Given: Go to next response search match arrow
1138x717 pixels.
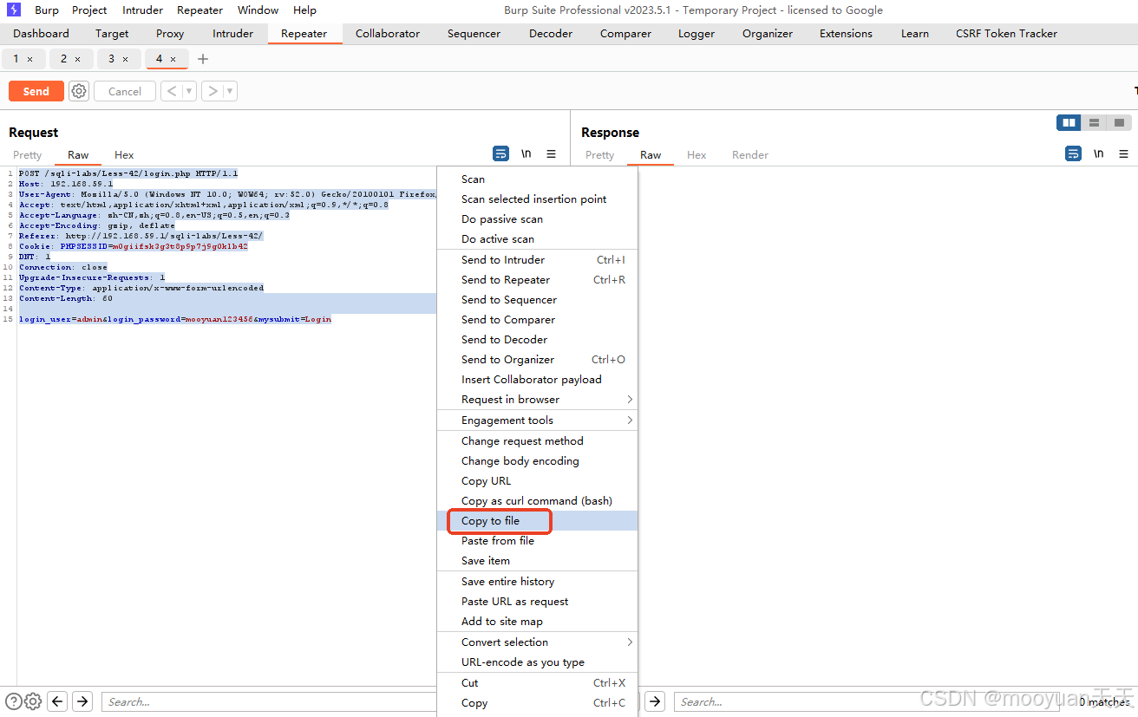Looking at the screenshot, I should point(655,701).
